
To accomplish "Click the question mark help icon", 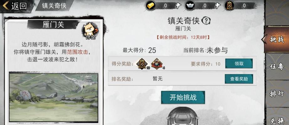I will (x=206, y=21).
